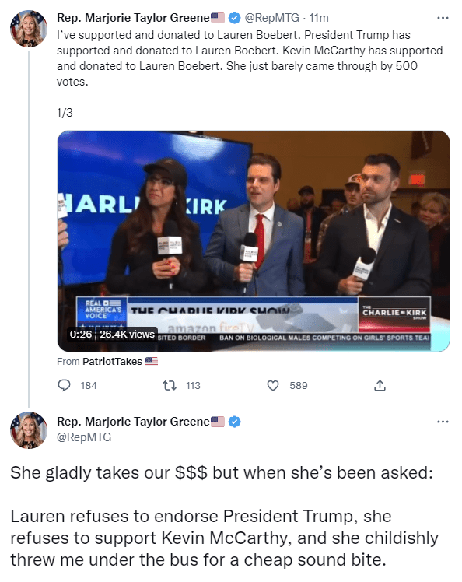462x582 pixels.
Task: Click the reply icon on the first tweet
Action: 65,385
